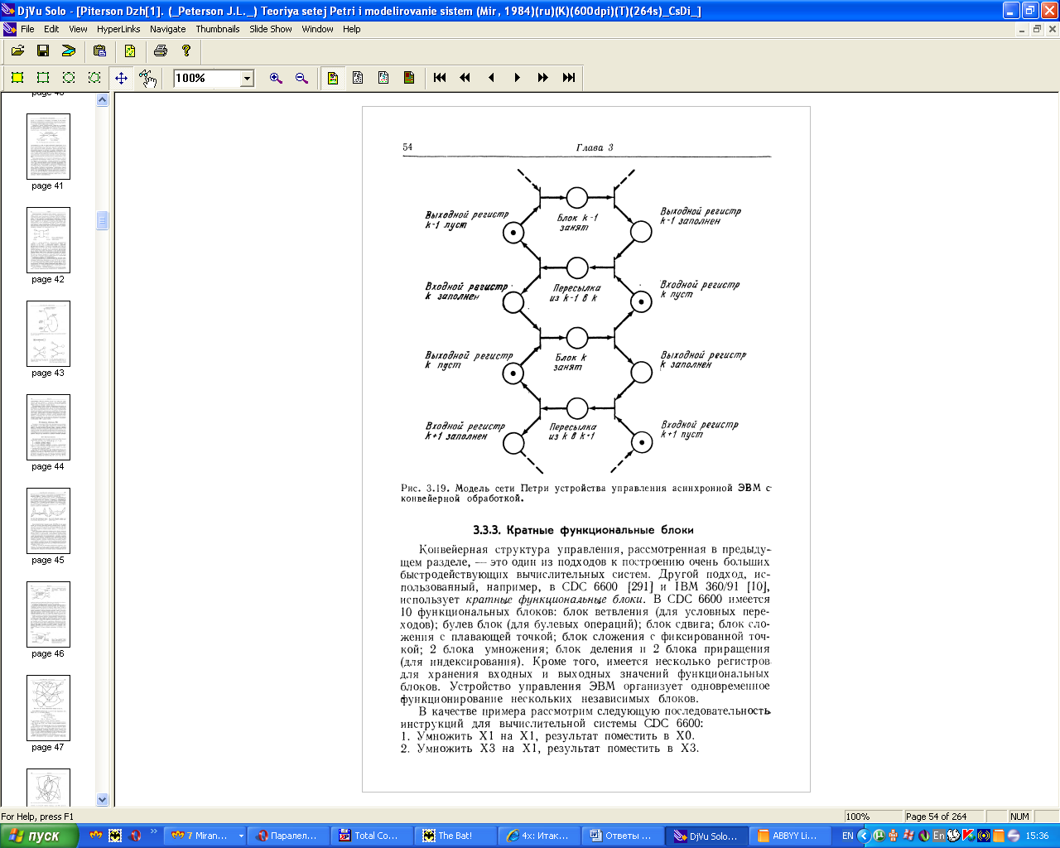Click the thumbnail panel scroll up arrow

[103, 100]
